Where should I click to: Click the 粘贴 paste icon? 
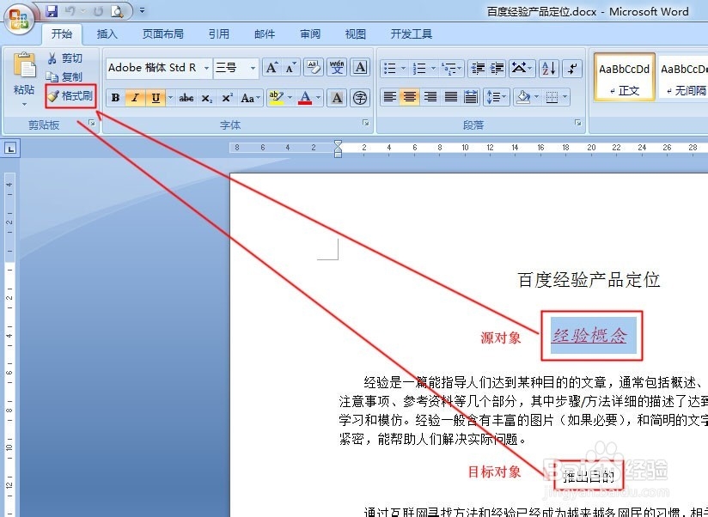tap(24, 66)
